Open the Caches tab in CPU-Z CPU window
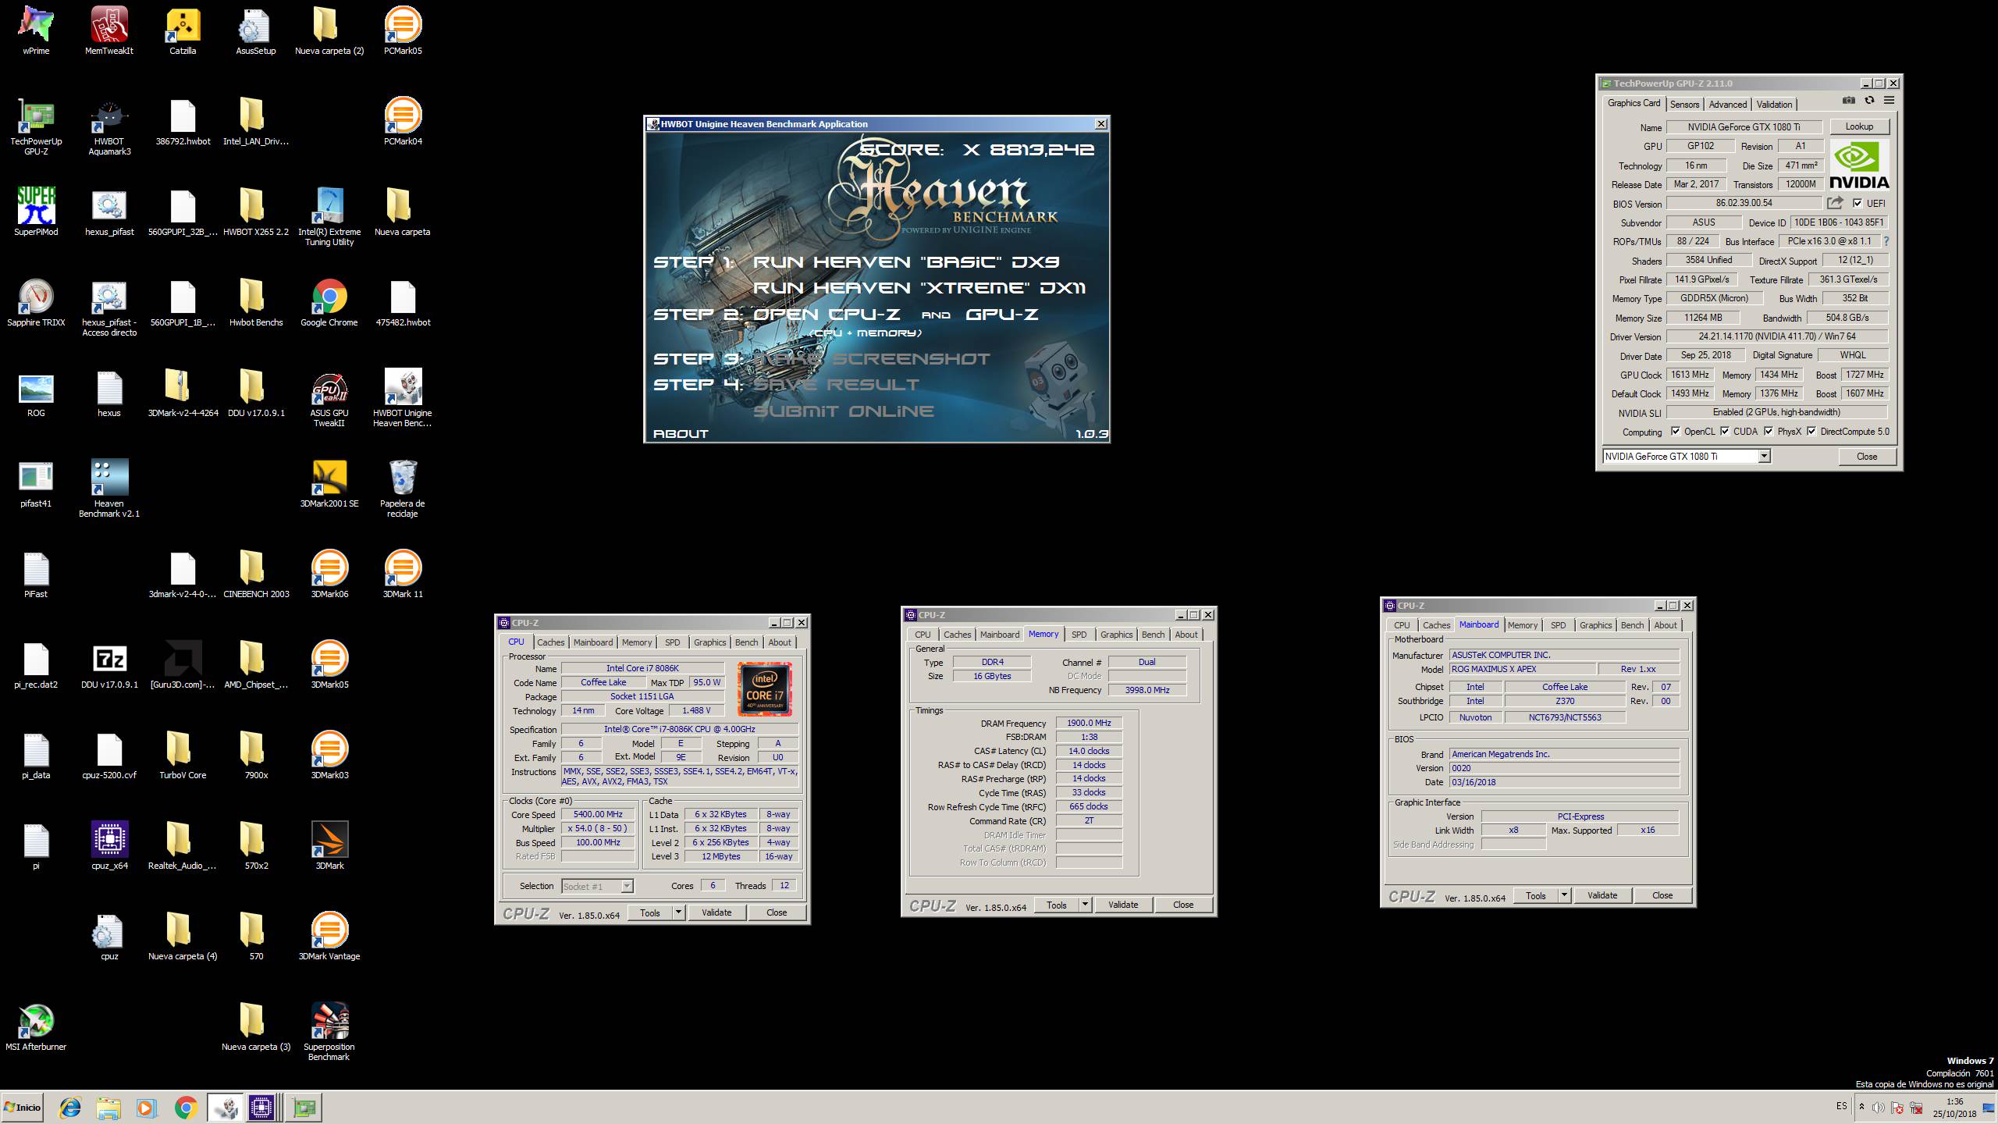This screenshot has height=1124, width=1998. click(x=550, y=642)
